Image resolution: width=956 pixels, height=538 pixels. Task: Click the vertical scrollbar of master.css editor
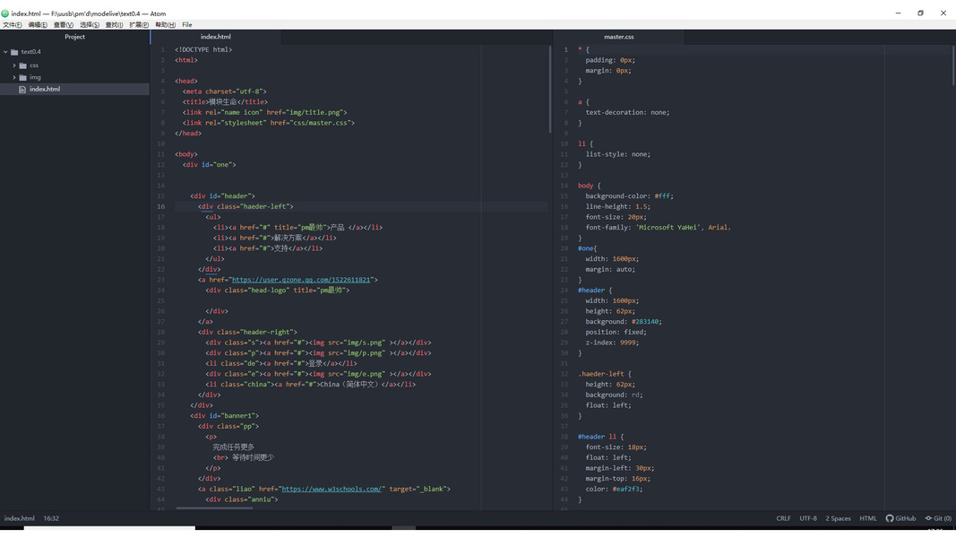click(953, 65)
